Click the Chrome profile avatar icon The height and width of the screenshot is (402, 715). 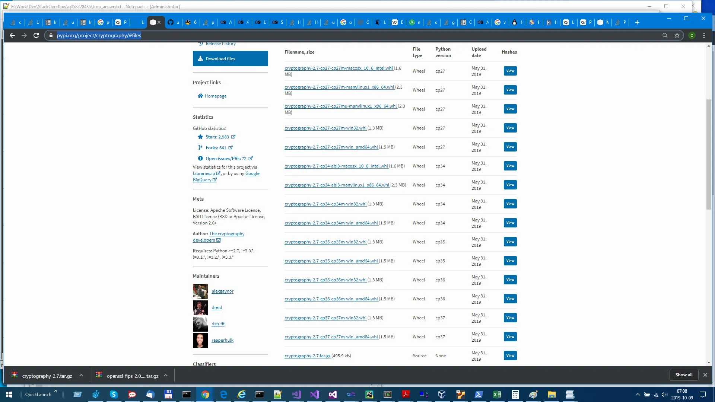click(692, 35)
